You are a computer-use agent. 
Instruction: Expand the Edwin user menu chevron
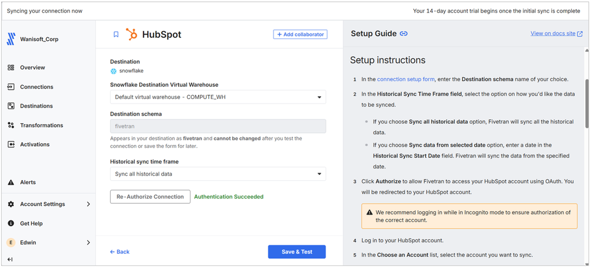pyautogui.click(x=88, y=243)
